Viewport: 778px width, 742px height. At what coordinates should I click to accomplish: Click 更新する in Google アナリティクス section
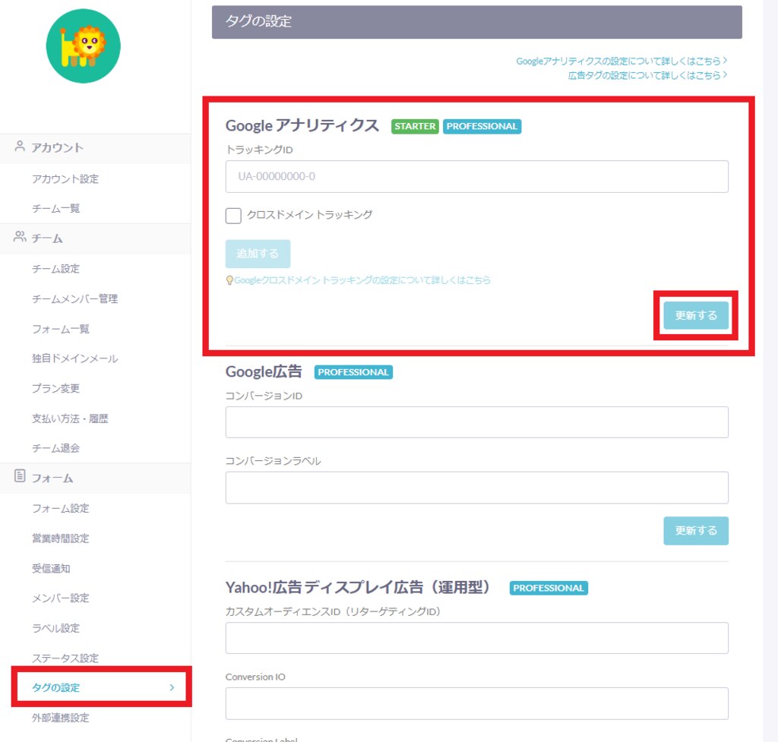[x=696, y=315]
